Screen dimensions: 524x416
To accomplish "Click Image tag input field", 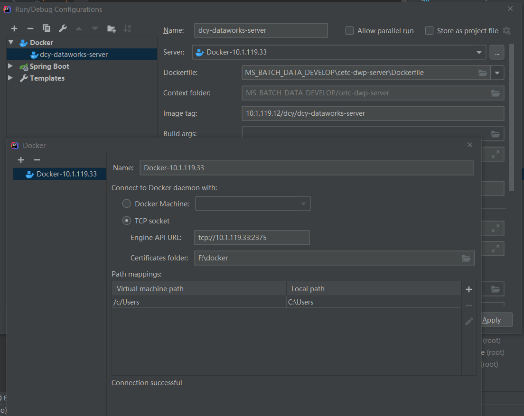I will click(373, 113).
